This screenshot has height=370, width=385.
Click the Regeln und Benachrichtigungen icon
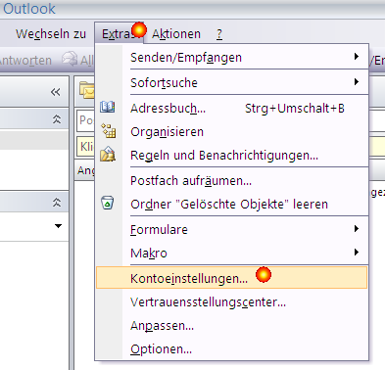click(108, 154)
